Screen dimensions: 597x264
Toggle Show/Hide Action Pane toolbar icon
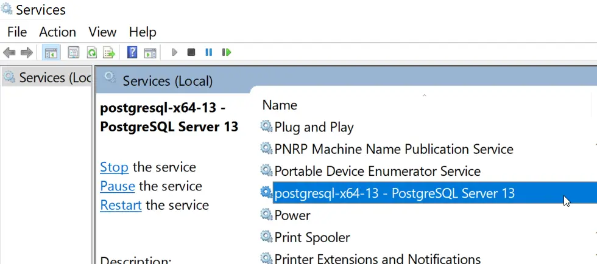150,52
